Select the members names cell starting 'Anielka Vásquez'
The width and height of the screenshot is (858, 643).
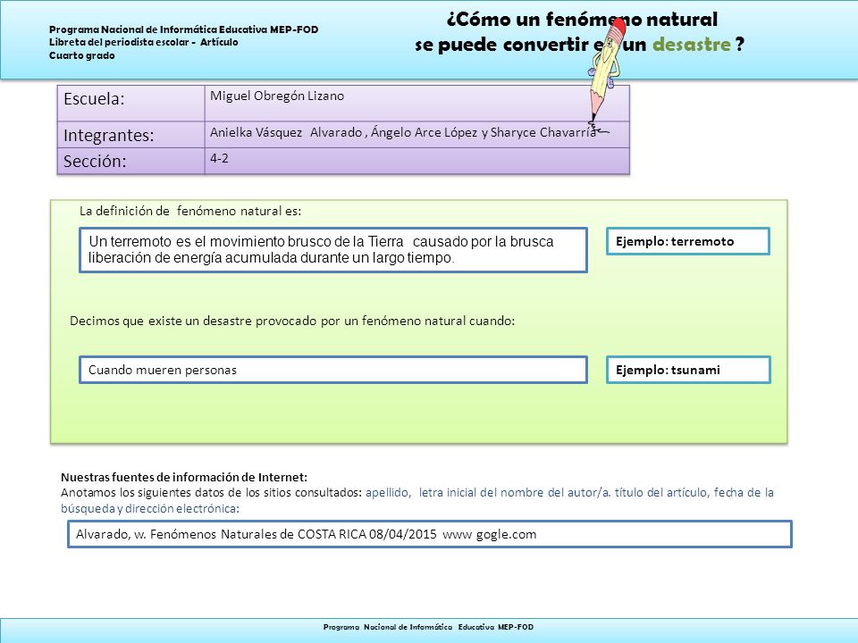(x=417, y=135)
